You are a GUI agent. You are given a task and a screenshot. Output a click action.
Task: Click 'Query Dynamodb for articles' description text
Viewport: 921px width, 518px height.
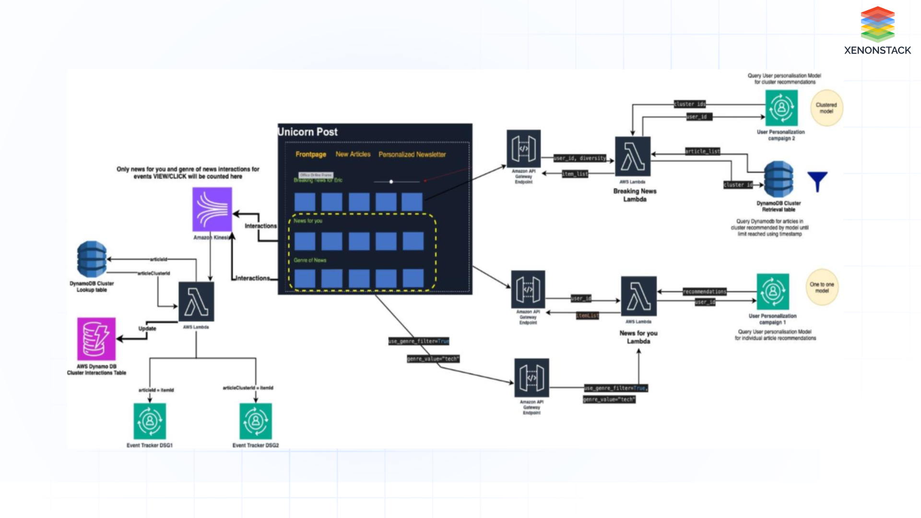769,228
